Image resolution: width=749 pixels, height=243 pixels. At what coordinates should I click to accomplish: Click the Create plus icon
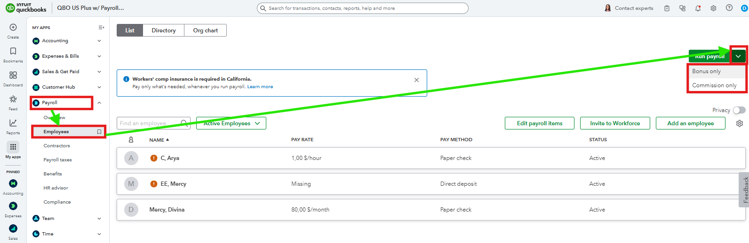(x=13, y=28)
